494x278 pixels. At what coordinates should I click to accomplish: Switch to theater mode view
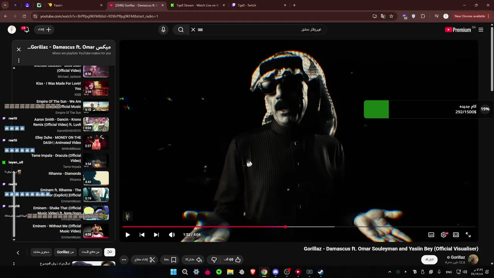pos(456,235)
